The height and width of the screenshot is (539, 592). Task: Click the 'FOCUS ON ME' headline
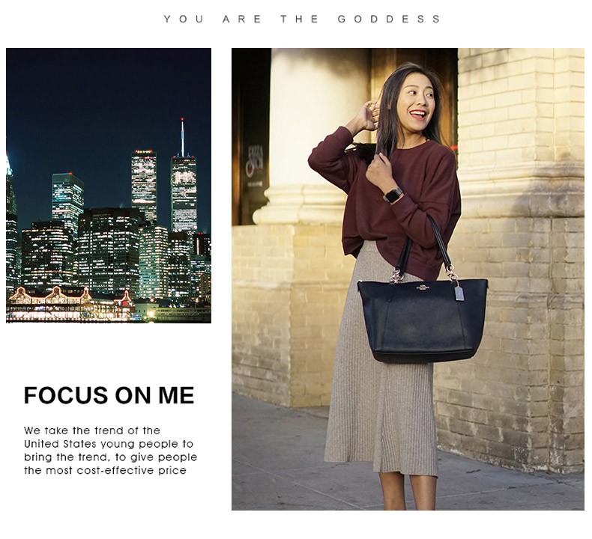(x=109, y=395)
